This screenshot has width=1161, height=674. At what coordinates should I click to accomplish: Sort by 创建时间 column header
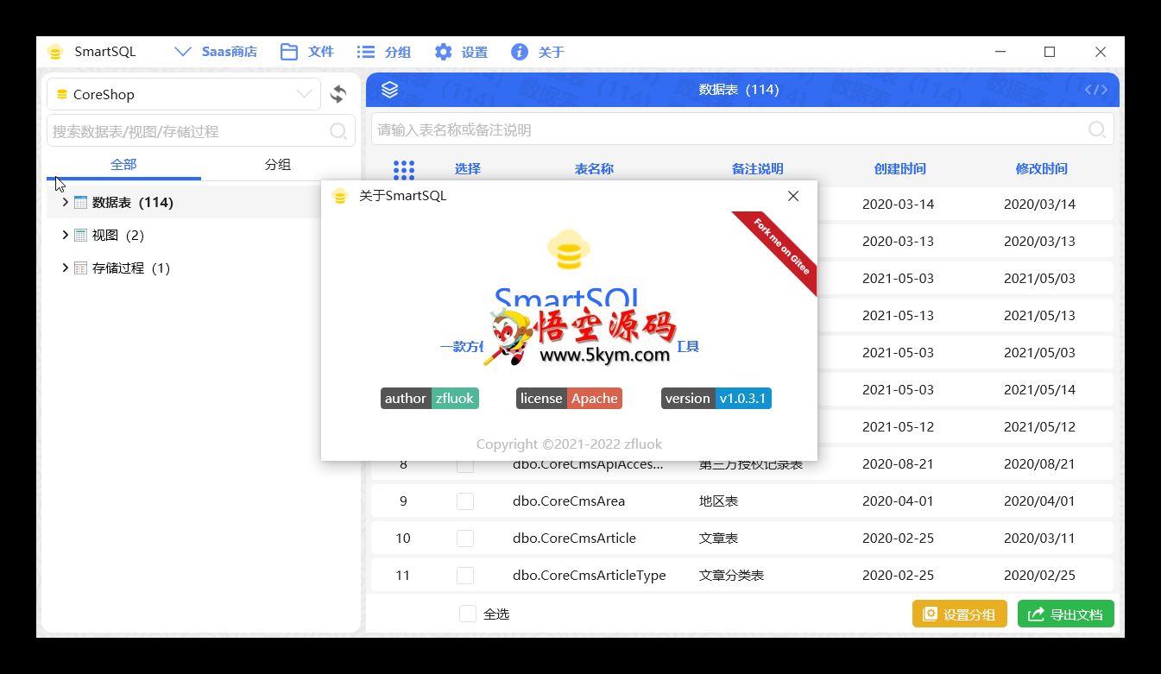899,168
